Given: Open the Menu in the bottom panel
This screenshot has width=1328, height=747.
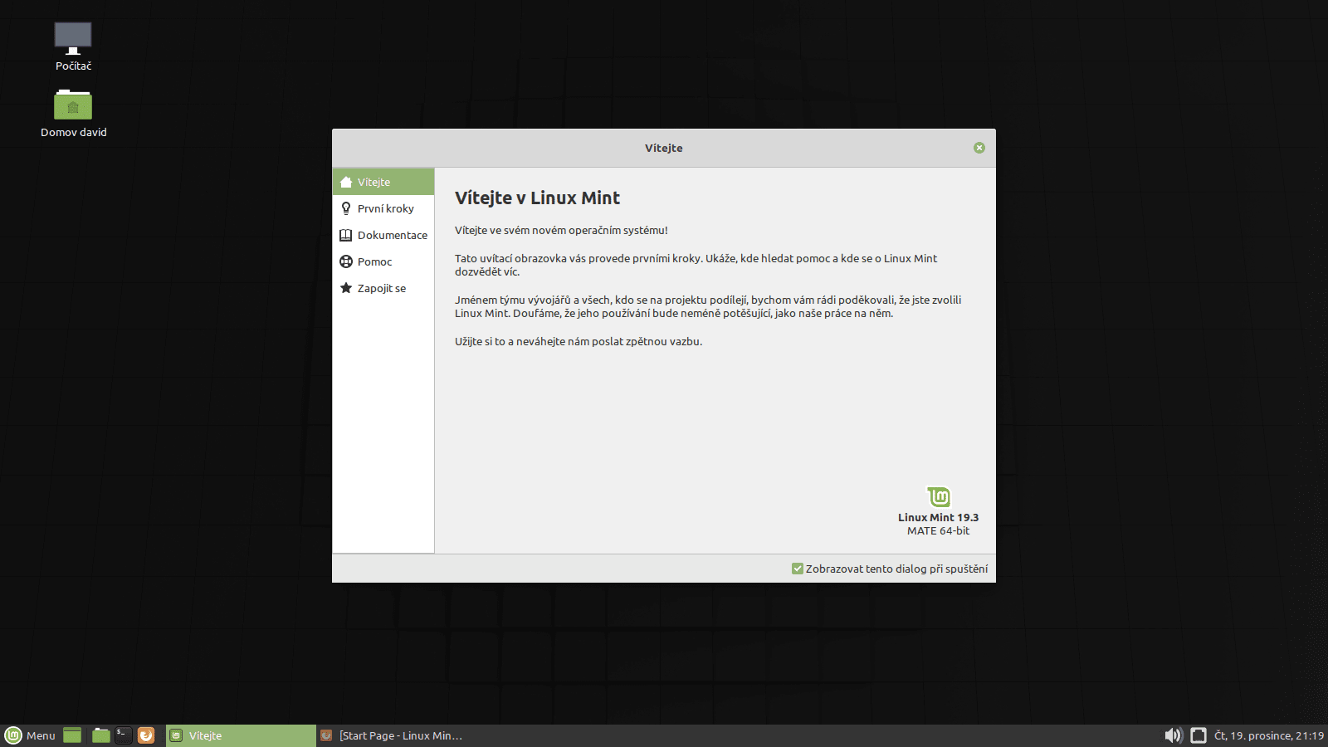Looking at the screenshot, I should tap(33, 735).
